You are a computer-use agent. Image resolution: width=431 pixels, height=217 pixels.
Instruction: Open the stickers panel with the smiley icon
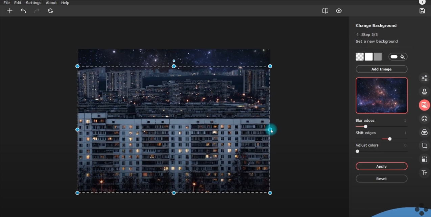(424, 118)
